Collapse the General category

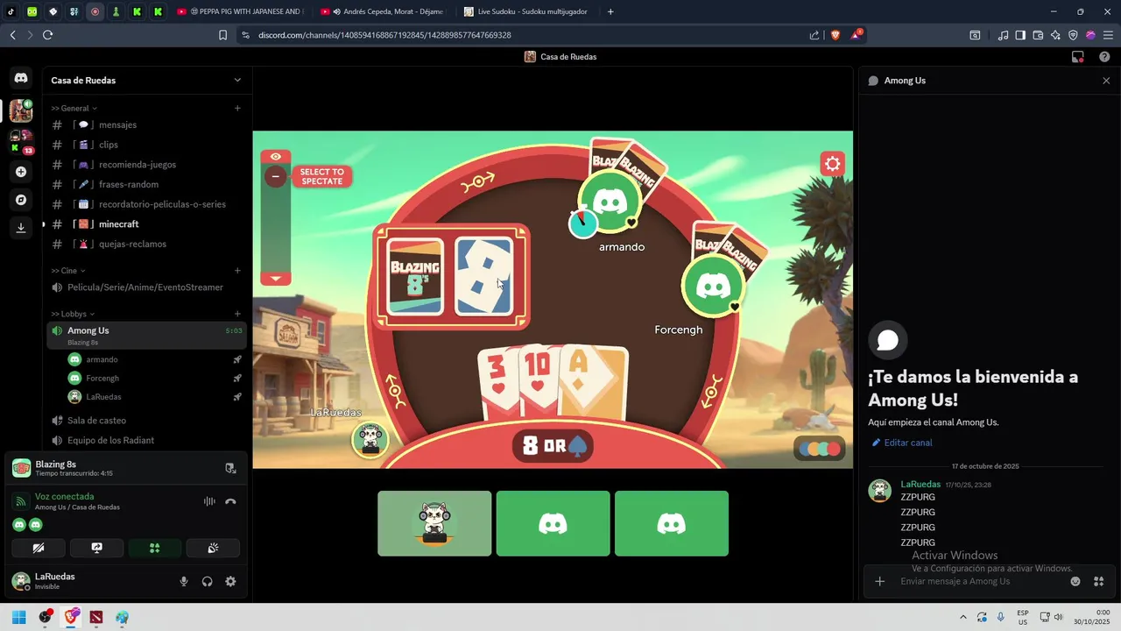click(x=74, y=108)
